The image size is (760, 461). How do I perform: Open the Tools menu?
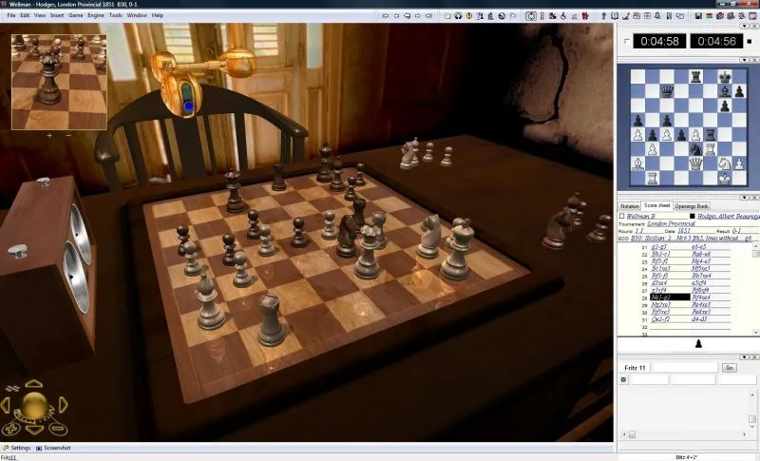(115, 15)
